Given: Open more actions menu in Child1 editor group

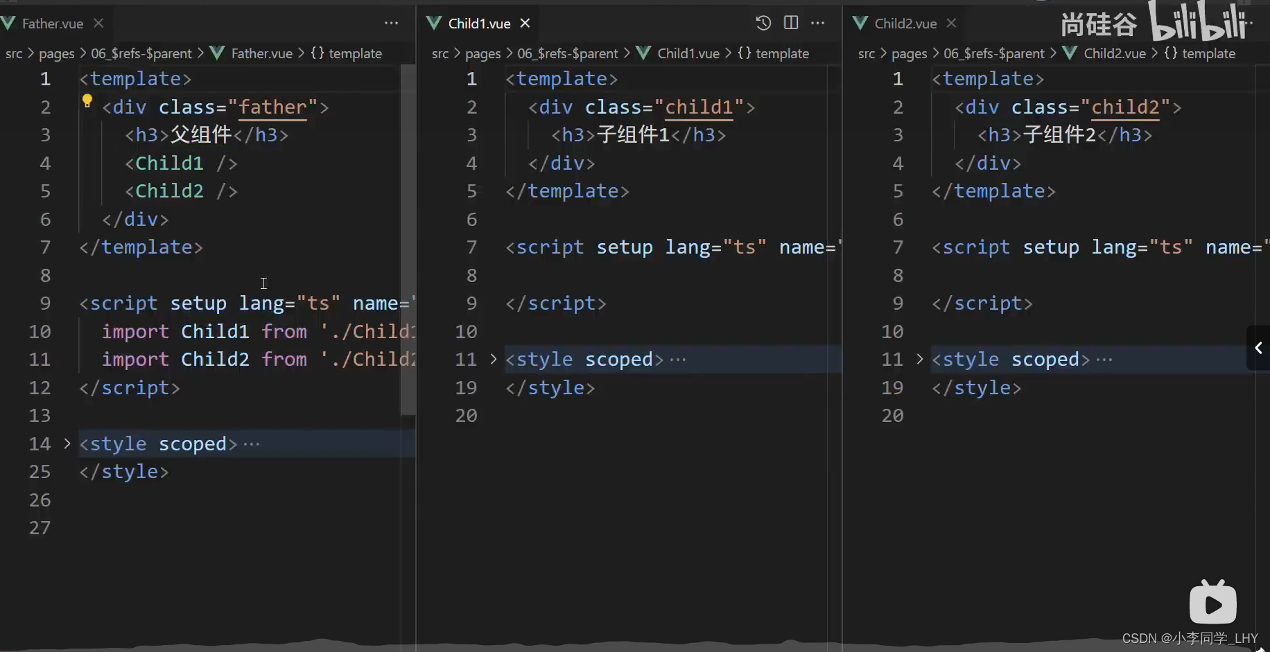Looking at the screenshot, I should click(818, 23).
